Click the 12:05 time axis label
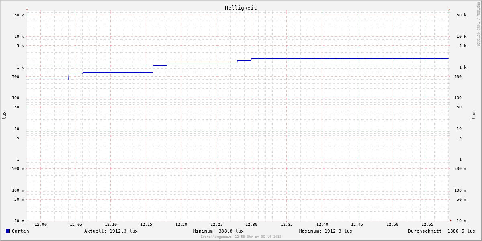 (76, 225)
